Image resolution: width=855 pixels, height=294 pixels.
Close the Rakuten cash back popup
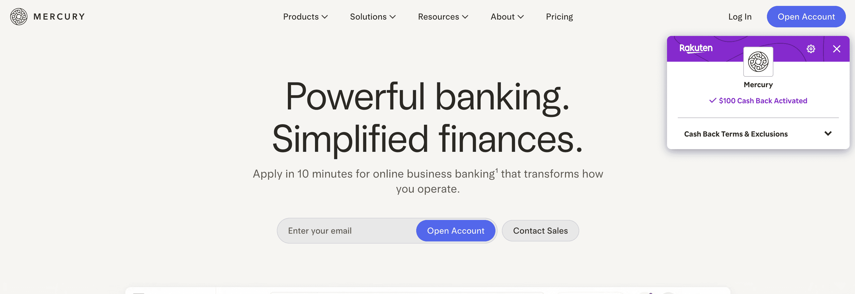836,49
